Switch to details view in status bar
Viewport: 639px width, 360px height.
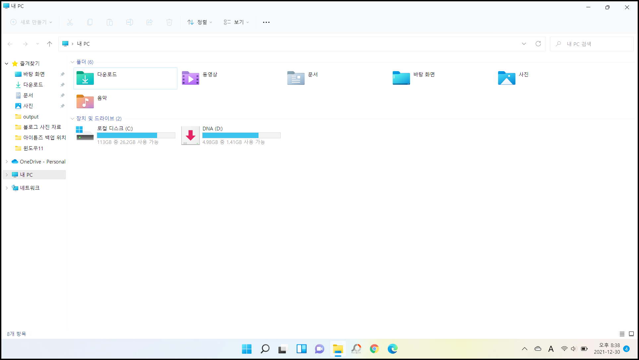point(622,334)
